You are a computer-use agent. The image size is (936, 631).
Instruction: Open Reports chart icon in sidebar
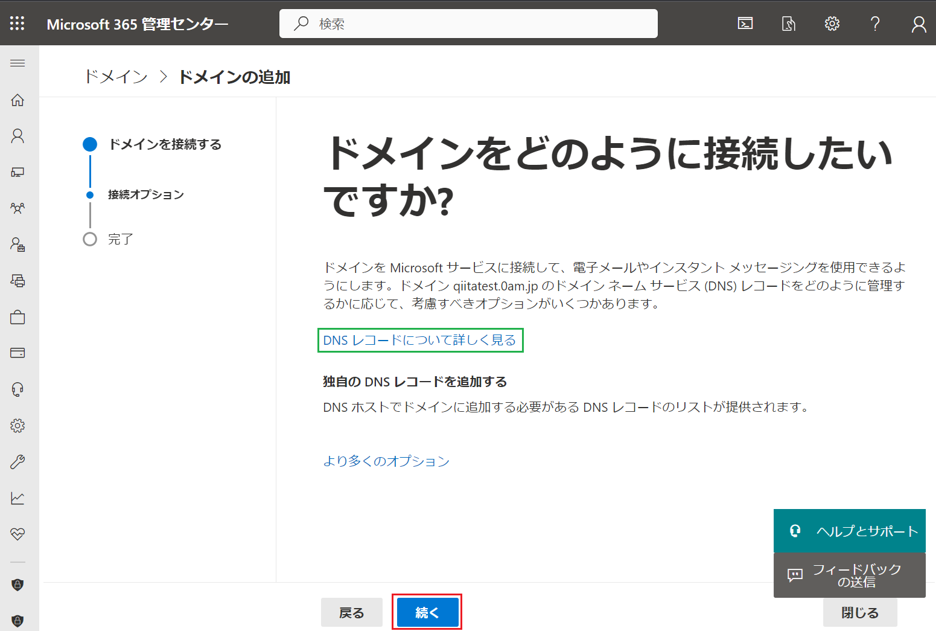(18, 498)
